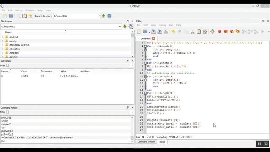Open file from the Editor toolbar
Image resolution: width=270 pixels, height=152 pixels.
coord(145,31)
